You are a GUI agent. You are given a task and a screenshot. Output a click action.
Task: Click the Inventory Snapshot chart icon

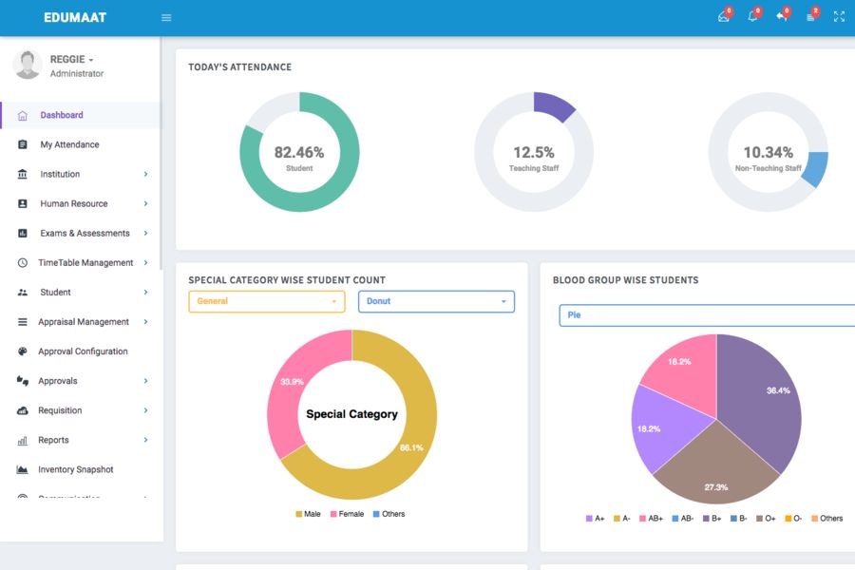pyautogui.click(x=23, y=469)
